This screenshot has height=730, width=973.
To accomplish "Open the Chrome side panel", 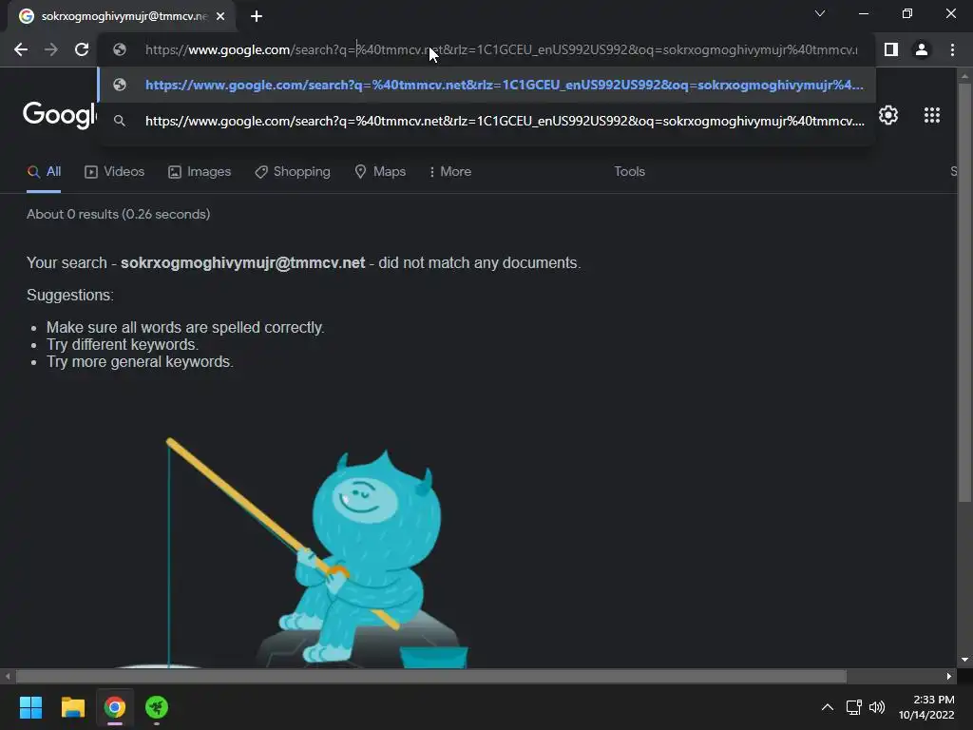I will point(891,49).
